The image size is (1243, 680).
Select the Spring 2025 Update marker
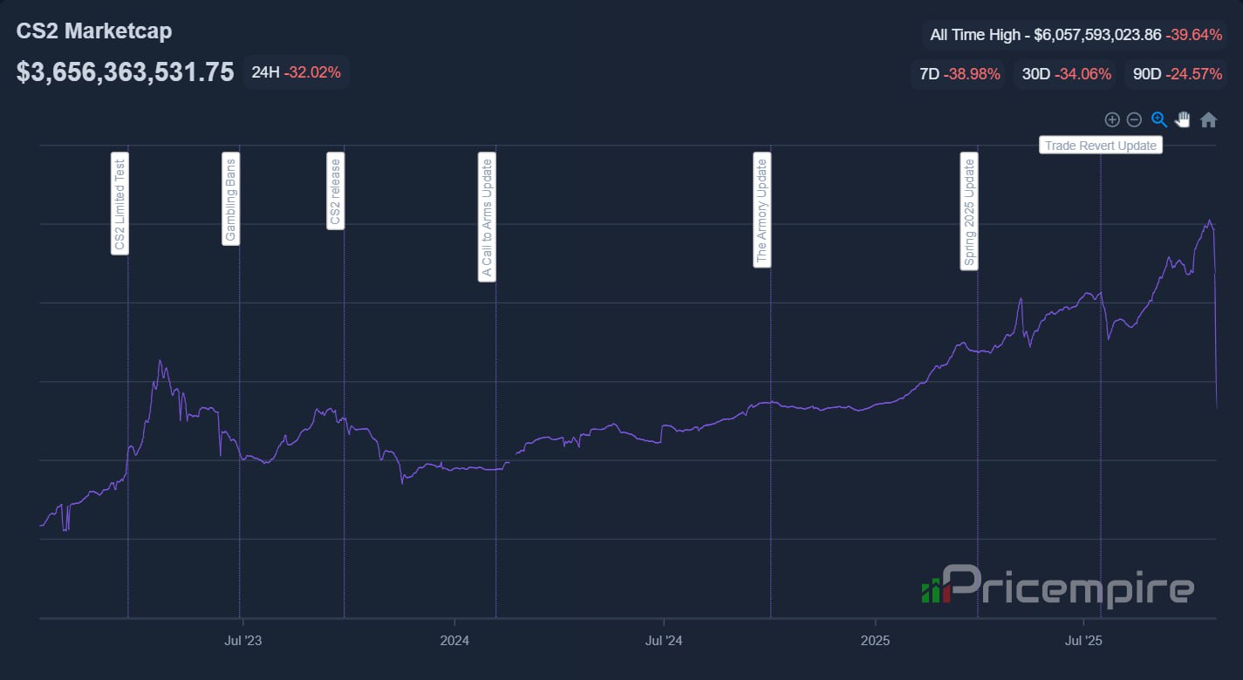[969, 212]
